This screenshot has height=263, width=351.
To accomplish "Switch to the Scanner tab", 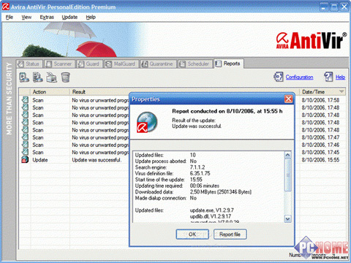I will (60, 64).
